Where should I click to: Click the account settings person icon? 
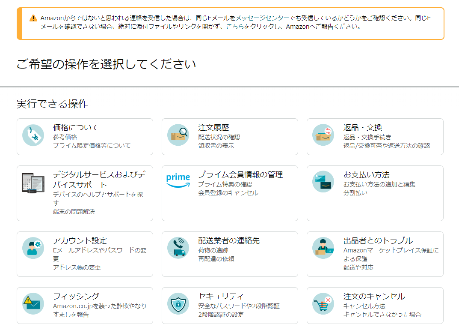pos(33,248)
